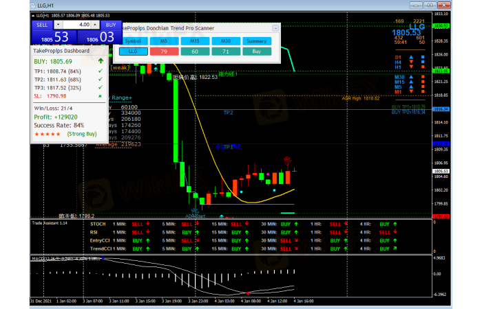Click the x icon next to SL 1790.98
Screen dimensions: 482x309
101,97
